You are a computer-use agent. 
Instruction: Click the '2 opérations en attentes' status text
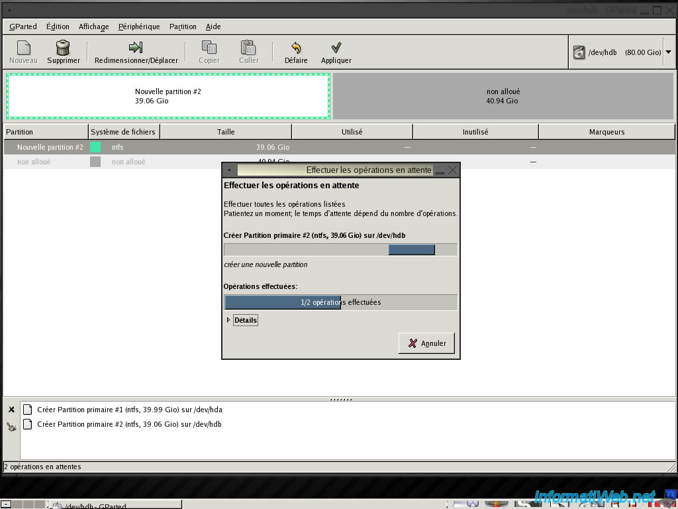click(x=42, y=467)
